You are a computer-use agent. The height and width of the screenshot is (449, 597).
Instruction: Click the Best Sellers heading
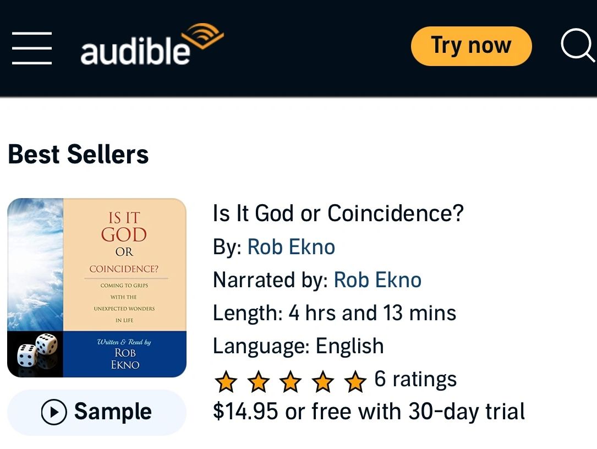tap(78, 155)
